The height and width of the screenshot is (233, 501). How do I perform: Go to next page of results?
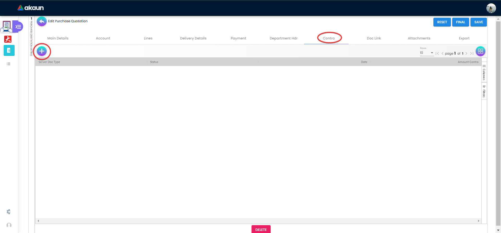[466, 54]
